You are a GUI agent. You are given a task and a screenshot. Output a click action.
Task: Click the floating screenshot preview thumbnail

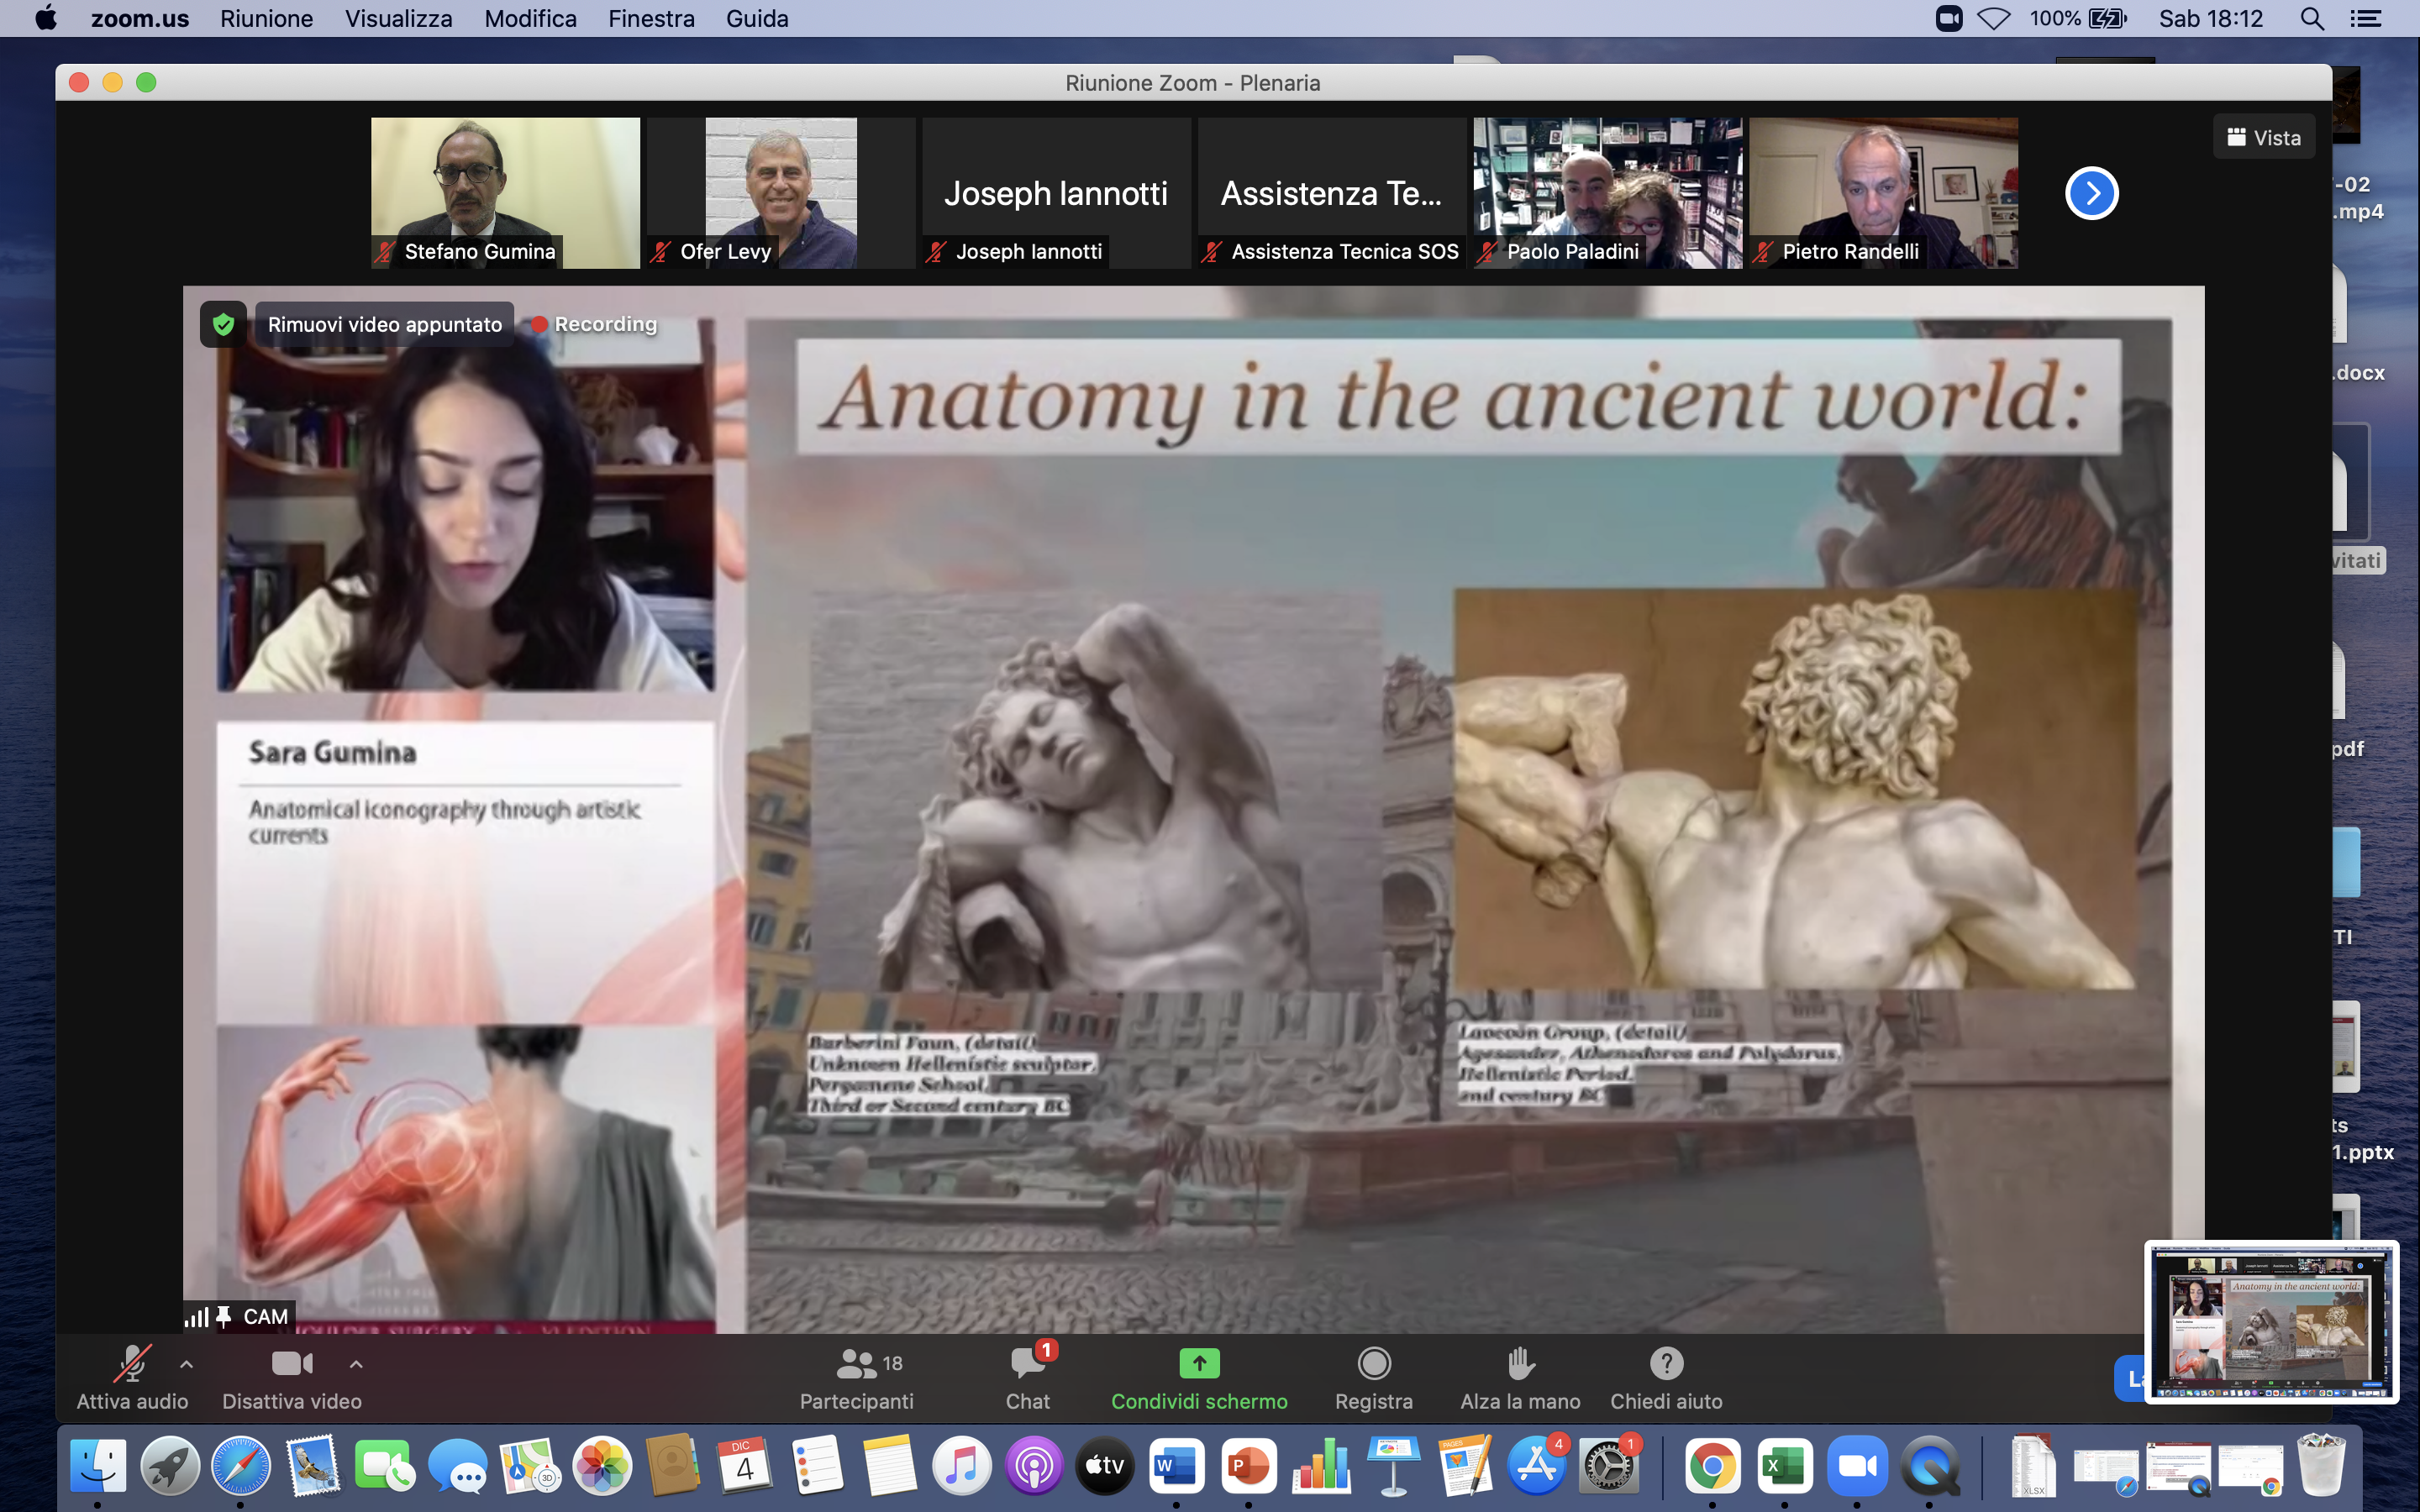pyautogui.click(x=2272, y=1322)
